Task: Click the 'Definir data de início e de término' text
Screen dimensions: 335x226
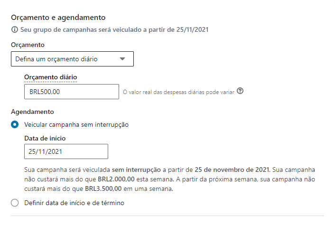Action: (x=74, y=203)
